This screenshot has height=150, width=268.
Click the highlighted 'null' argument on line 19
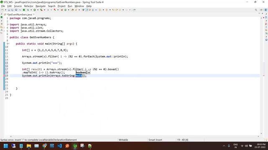(x=79, y=76)
